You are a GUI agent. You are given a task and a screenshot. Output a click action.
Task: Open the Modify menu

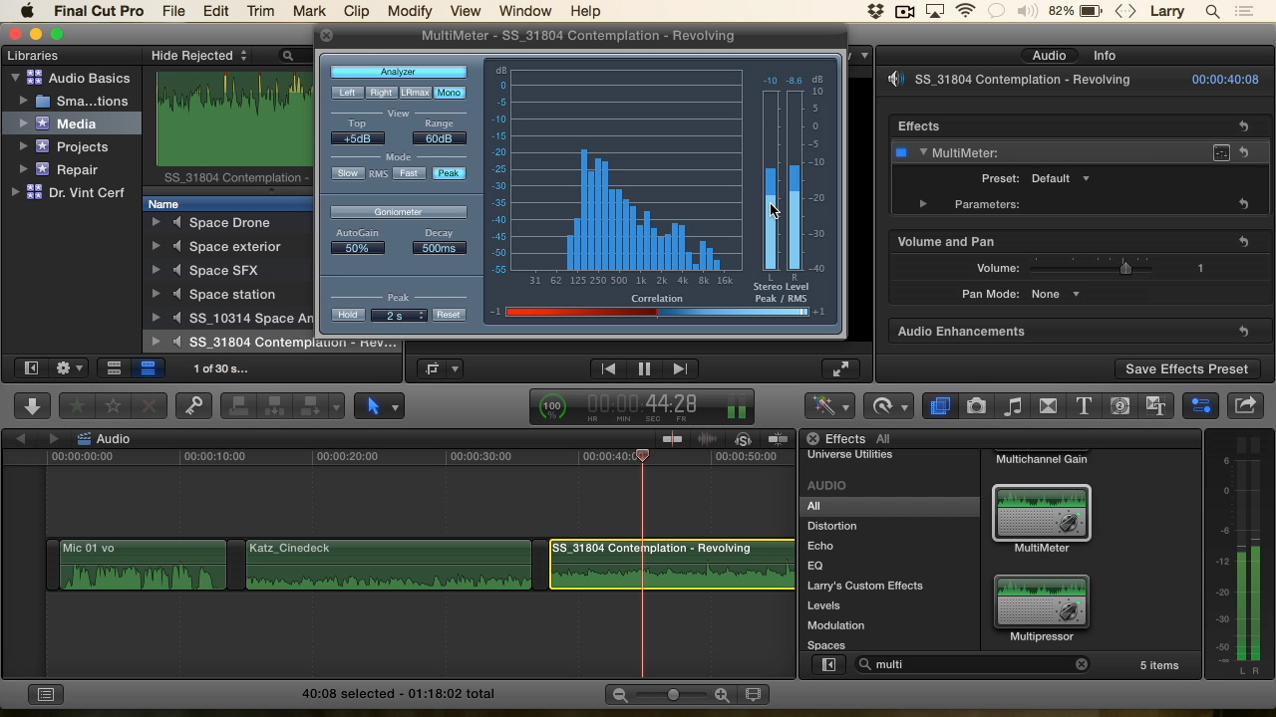click(410, 11)
